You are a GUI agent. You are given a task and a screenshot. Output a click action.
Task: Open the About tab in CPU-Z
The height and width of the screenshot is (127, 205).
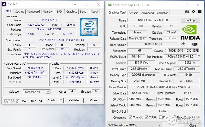[94, 12]
